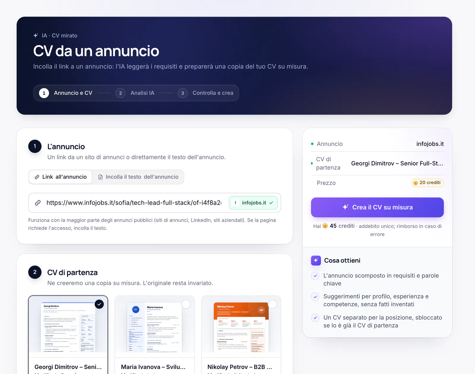Open the Nikolay Petrov CV thumbnail

[241, 327]
